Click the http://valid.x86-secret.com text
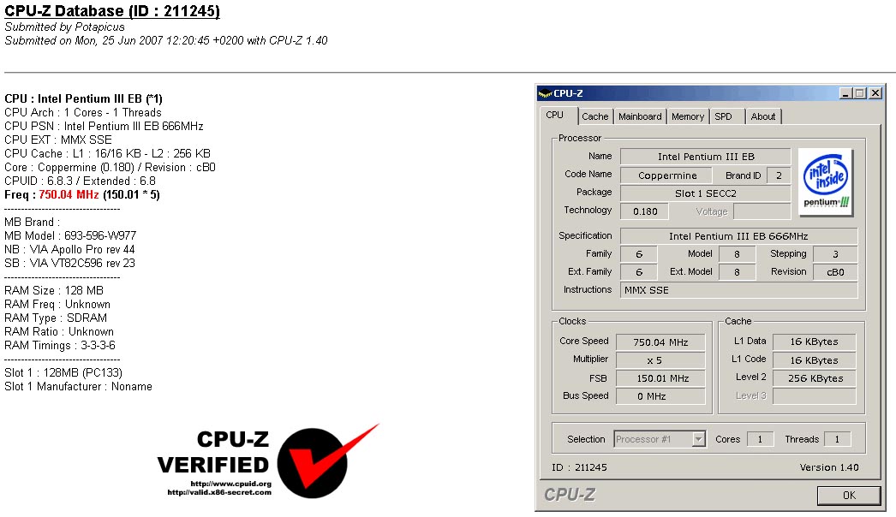 (219, 492)
